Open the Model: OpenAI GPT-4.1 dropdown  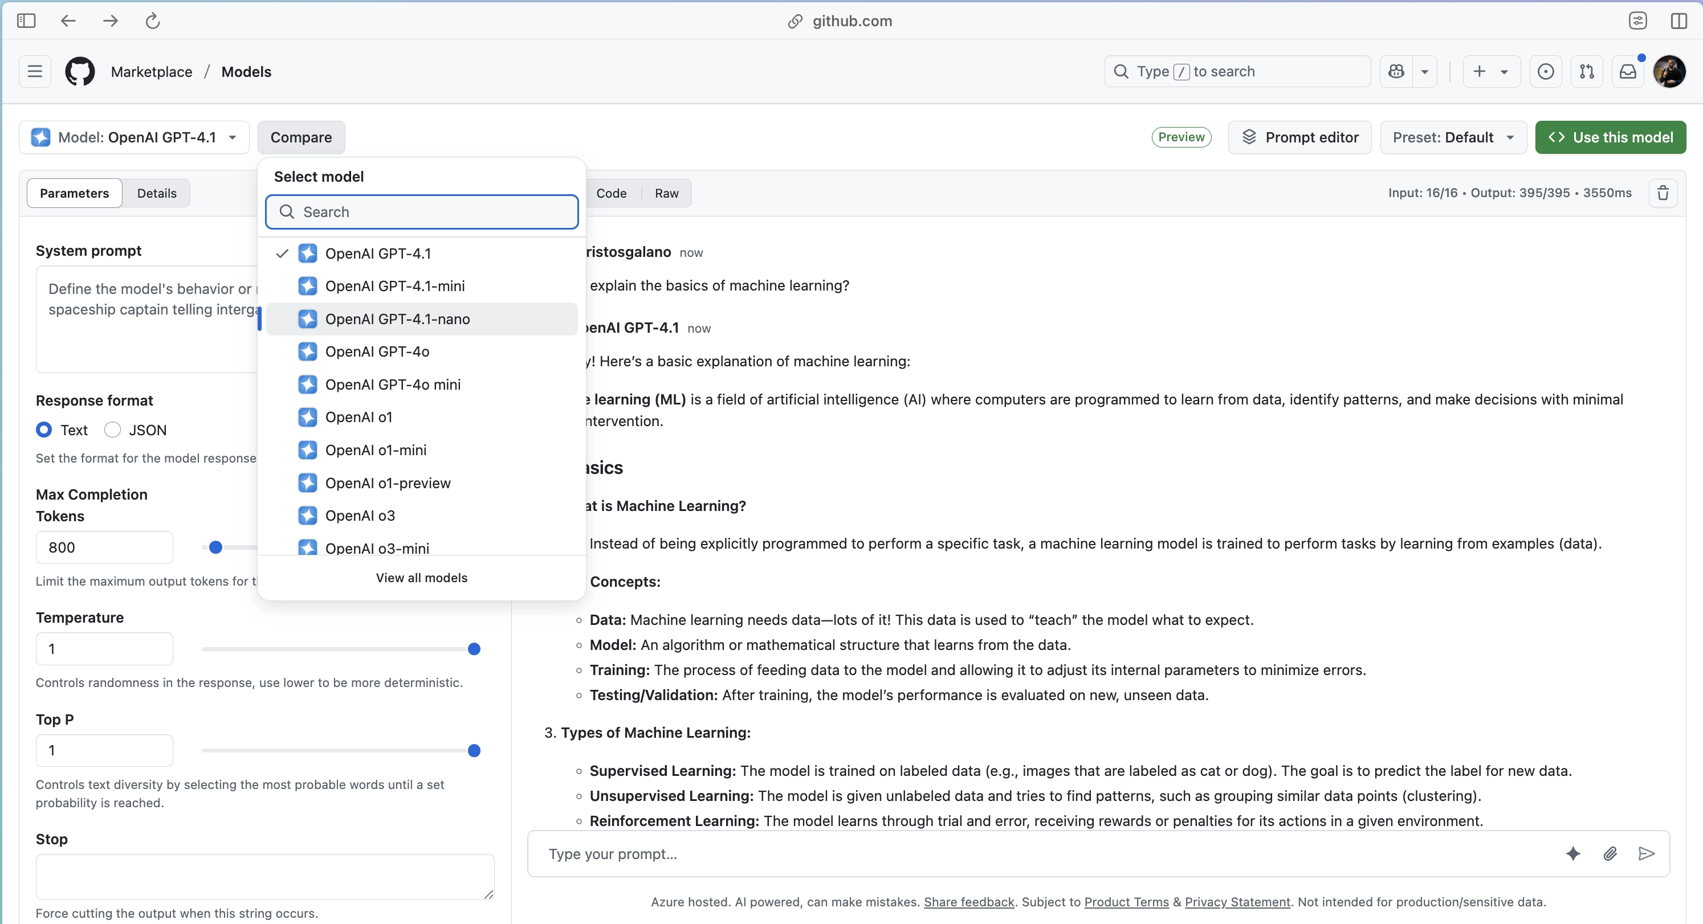(x=134, y=137)
